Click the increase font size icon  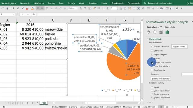click(x=18, y=8)
